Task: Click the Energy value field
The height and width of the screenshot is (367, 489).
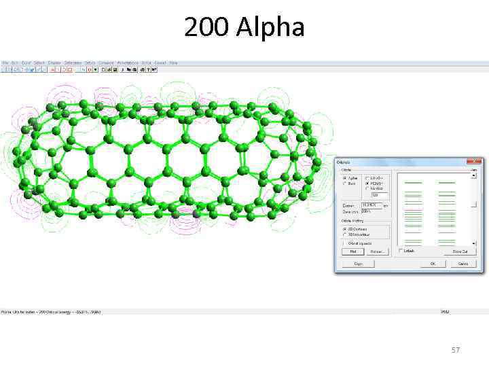Action: coord(372,205)
